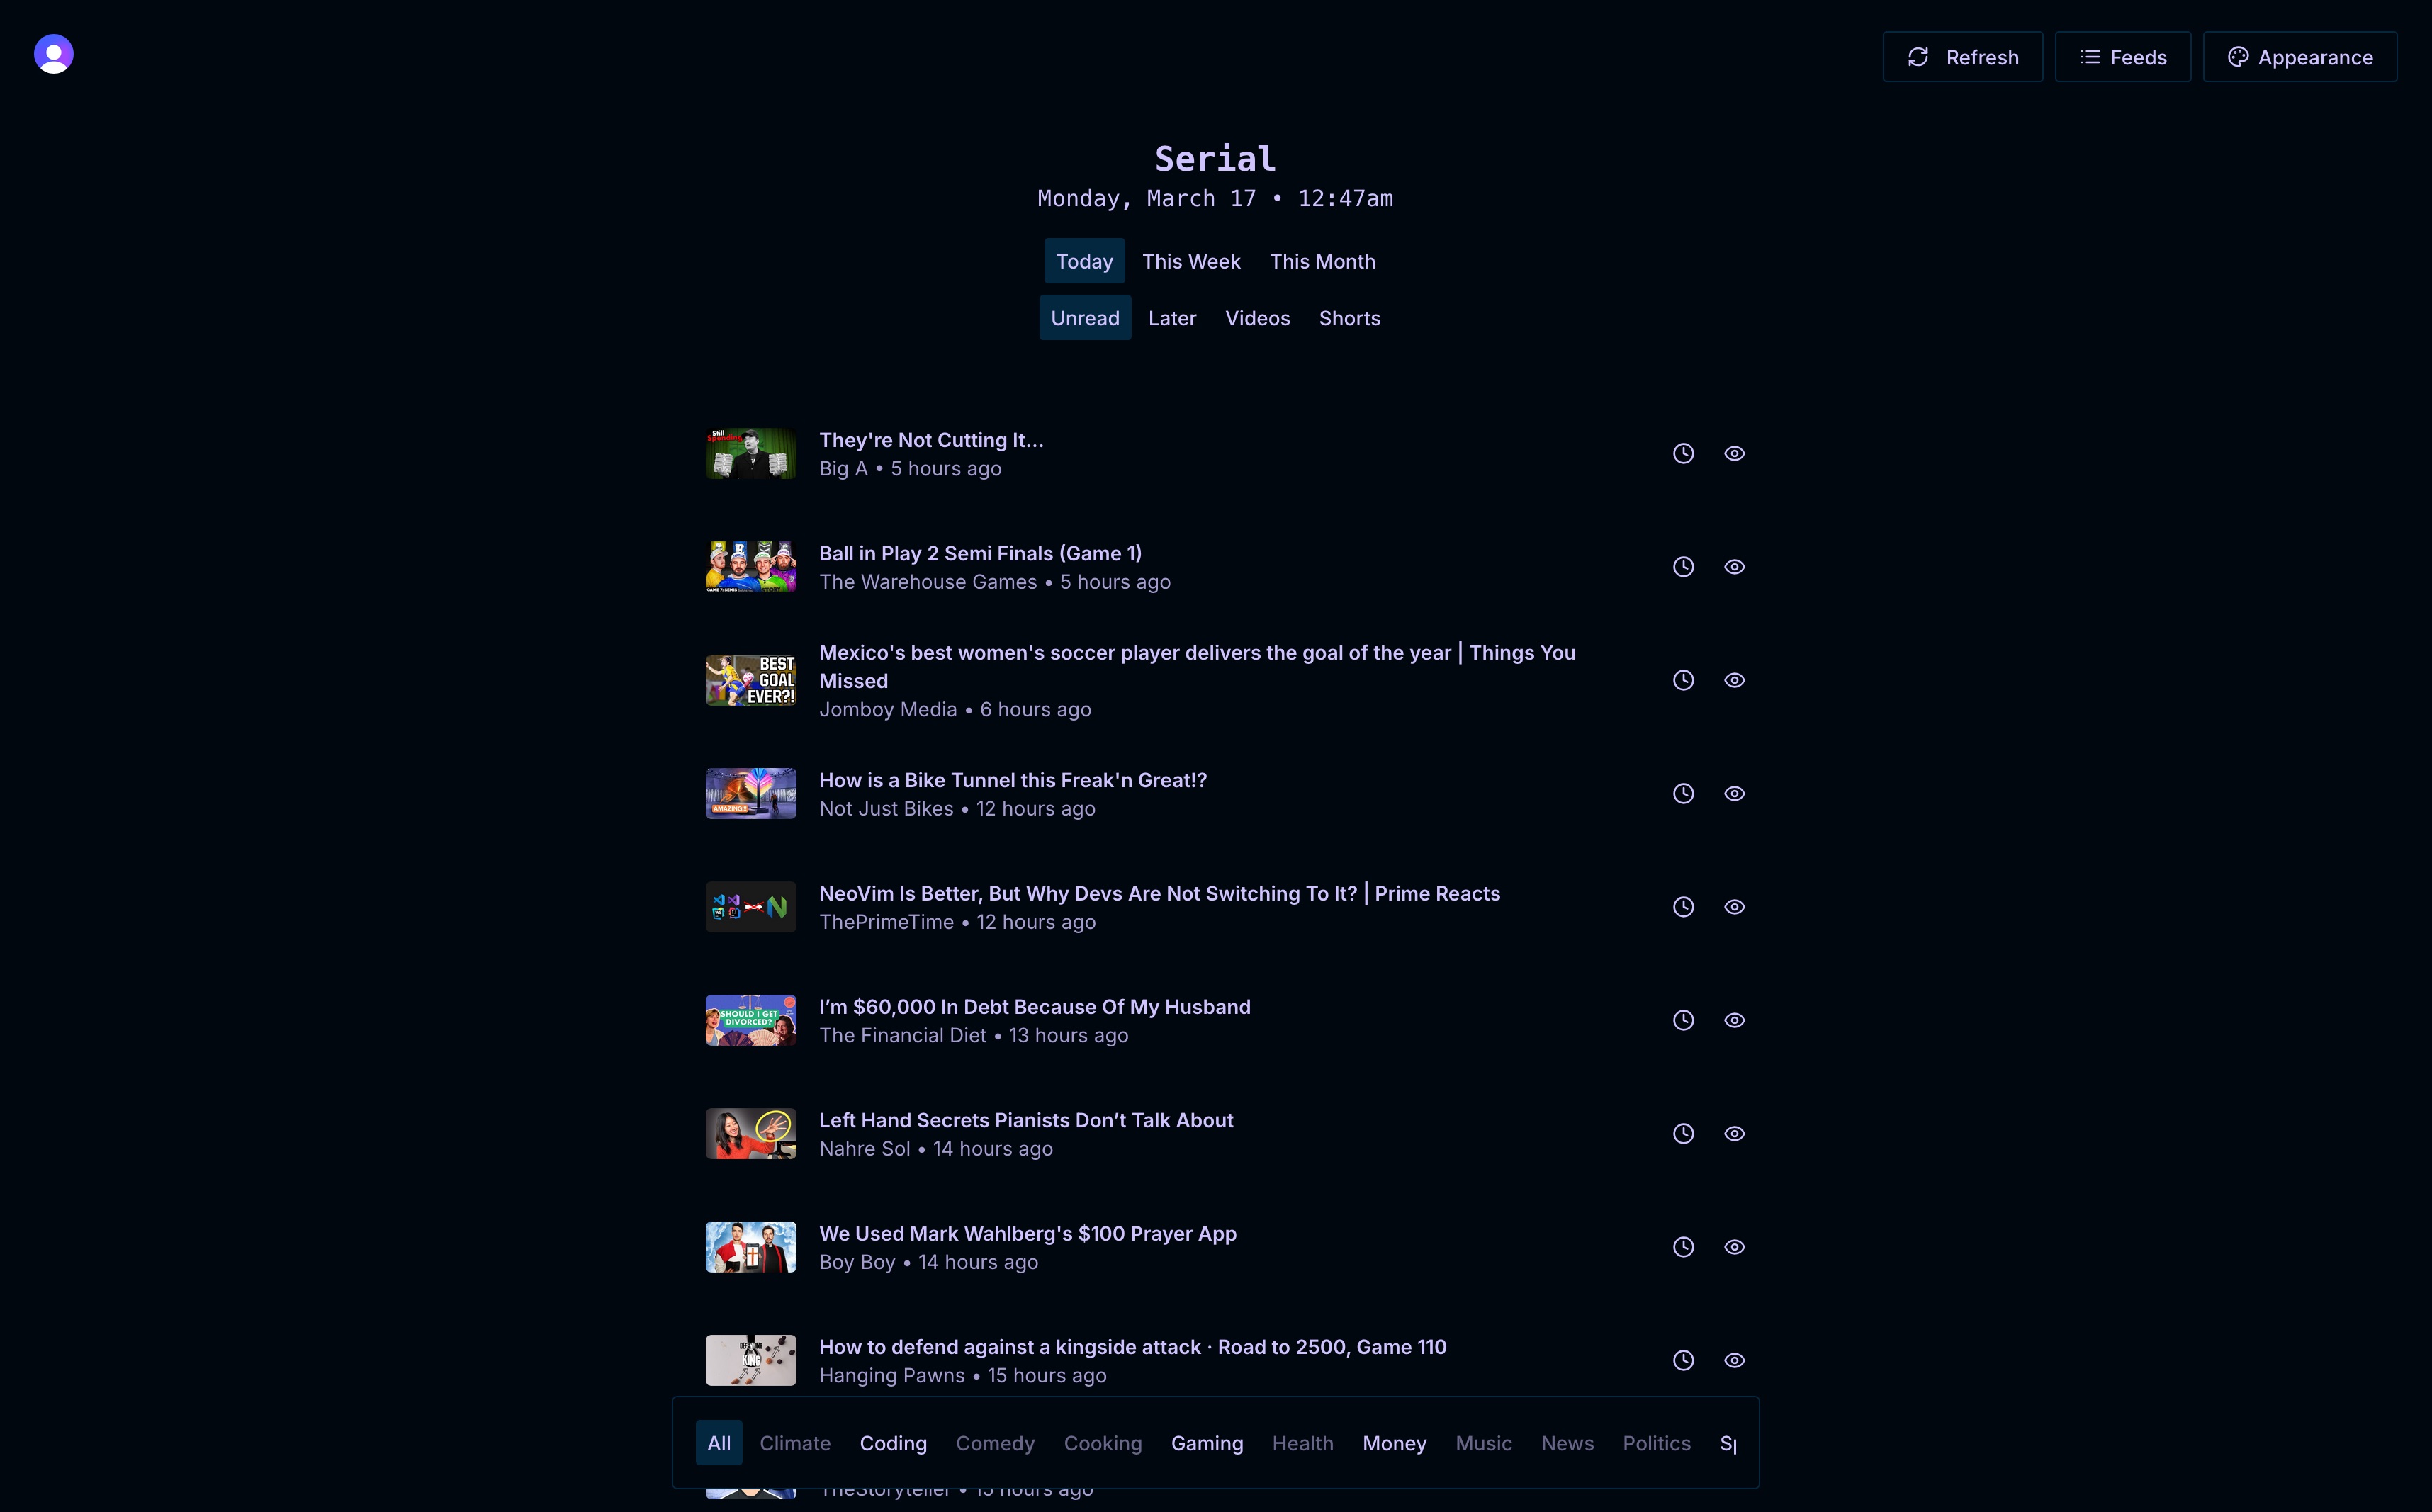Save Left Hand Secrets video for later
The width and height of the screenshot is (2432, 1512).
tap(1683, 1134)
